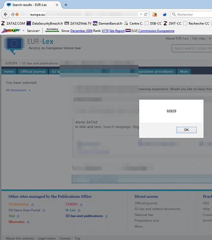
Task: Open the Official Journal tab
Action: coord(33,72)
